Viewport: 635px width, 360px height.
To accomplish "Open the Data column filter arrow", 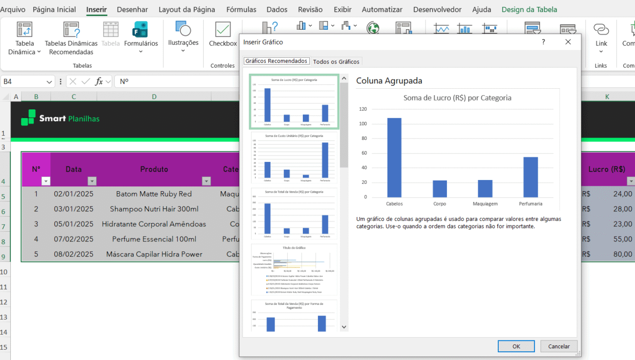I will coord(92,180).
